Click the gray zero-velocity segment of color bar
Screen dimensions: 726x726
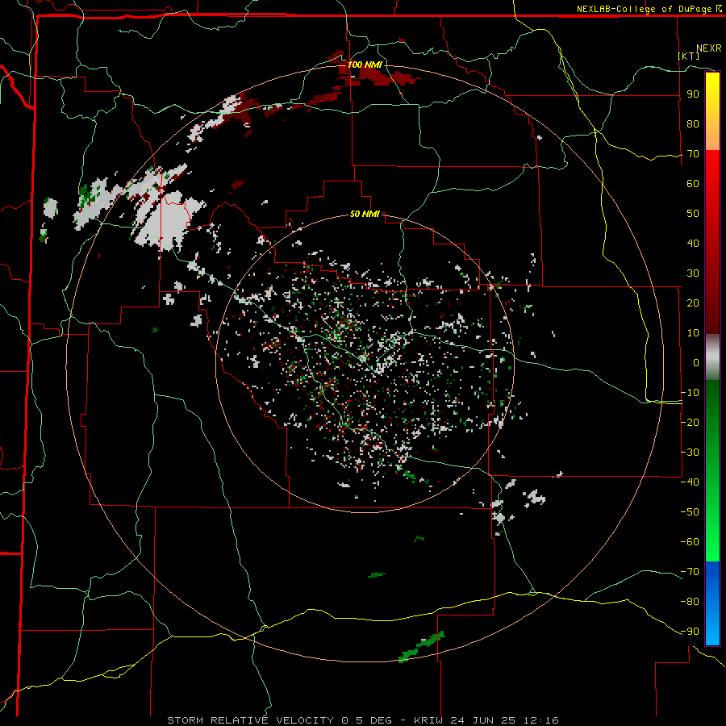[x=712, y=357]
